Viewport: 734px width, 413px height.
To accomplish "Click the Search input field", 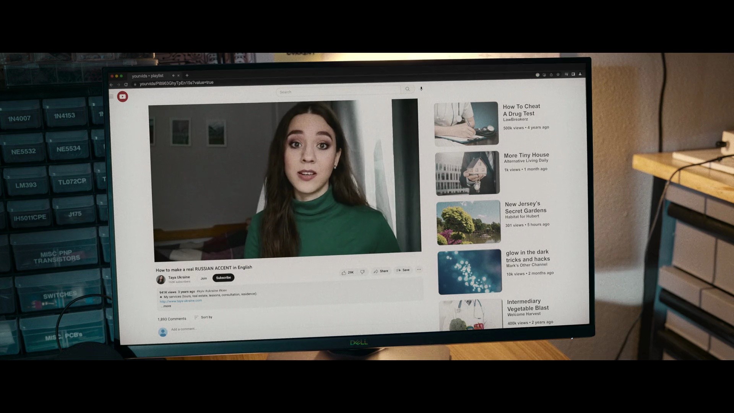I will point(338,91).
